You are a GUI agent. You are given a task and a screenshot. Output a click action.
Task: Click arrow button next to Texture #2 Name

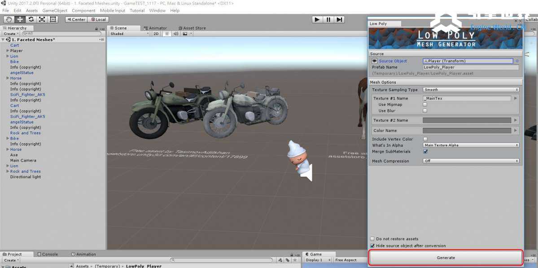tap(516, 120)
